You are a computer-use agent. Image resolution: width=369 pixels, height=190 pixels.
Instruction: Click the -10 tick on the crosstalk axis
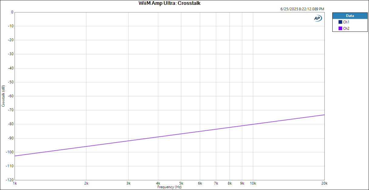pyautogui.click(x=11, y=26)
